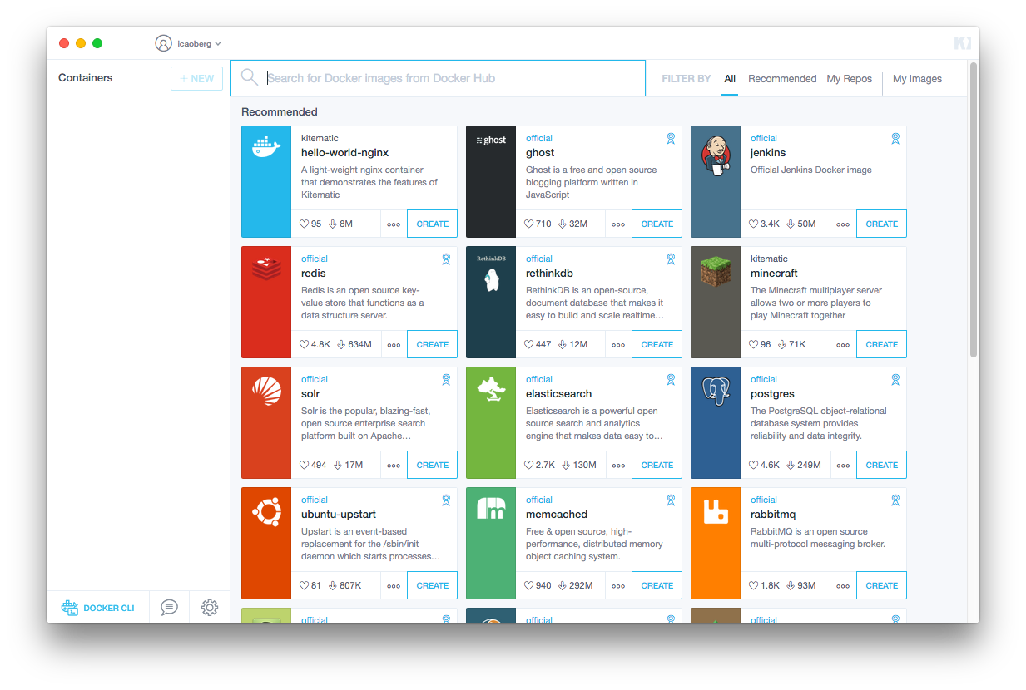
Task: Click CREATE on the memcached card
Action: 657,585
